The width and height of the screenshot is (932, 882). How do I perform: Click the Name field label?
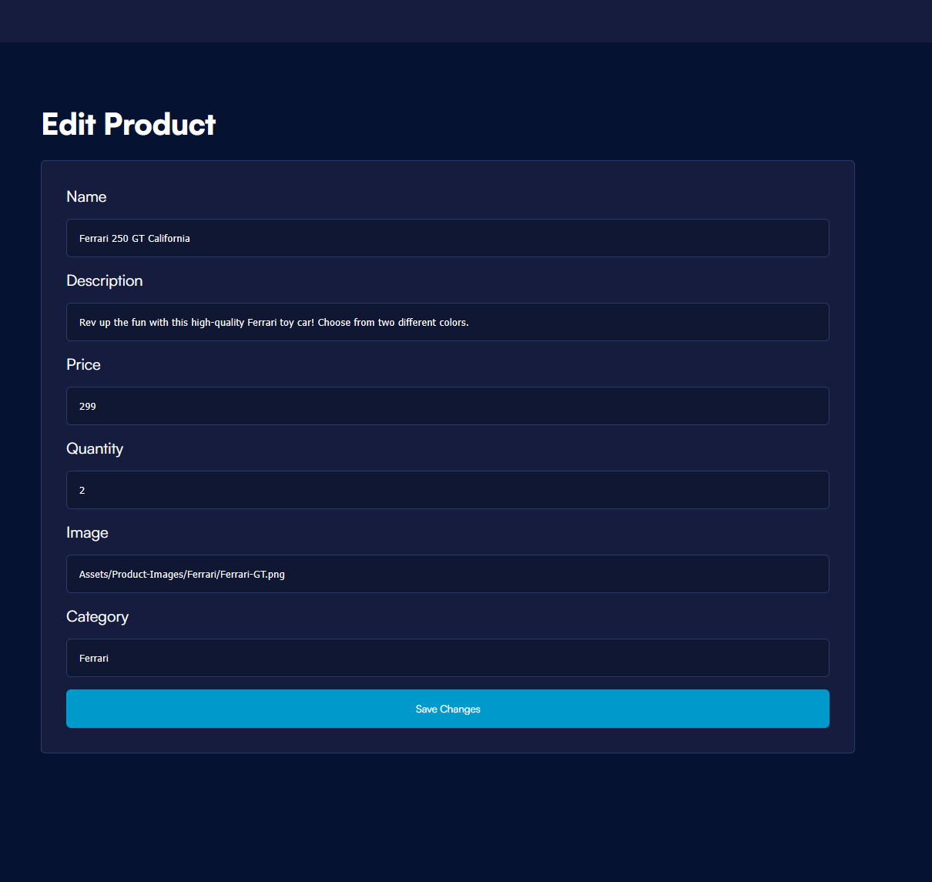[86, 196]
